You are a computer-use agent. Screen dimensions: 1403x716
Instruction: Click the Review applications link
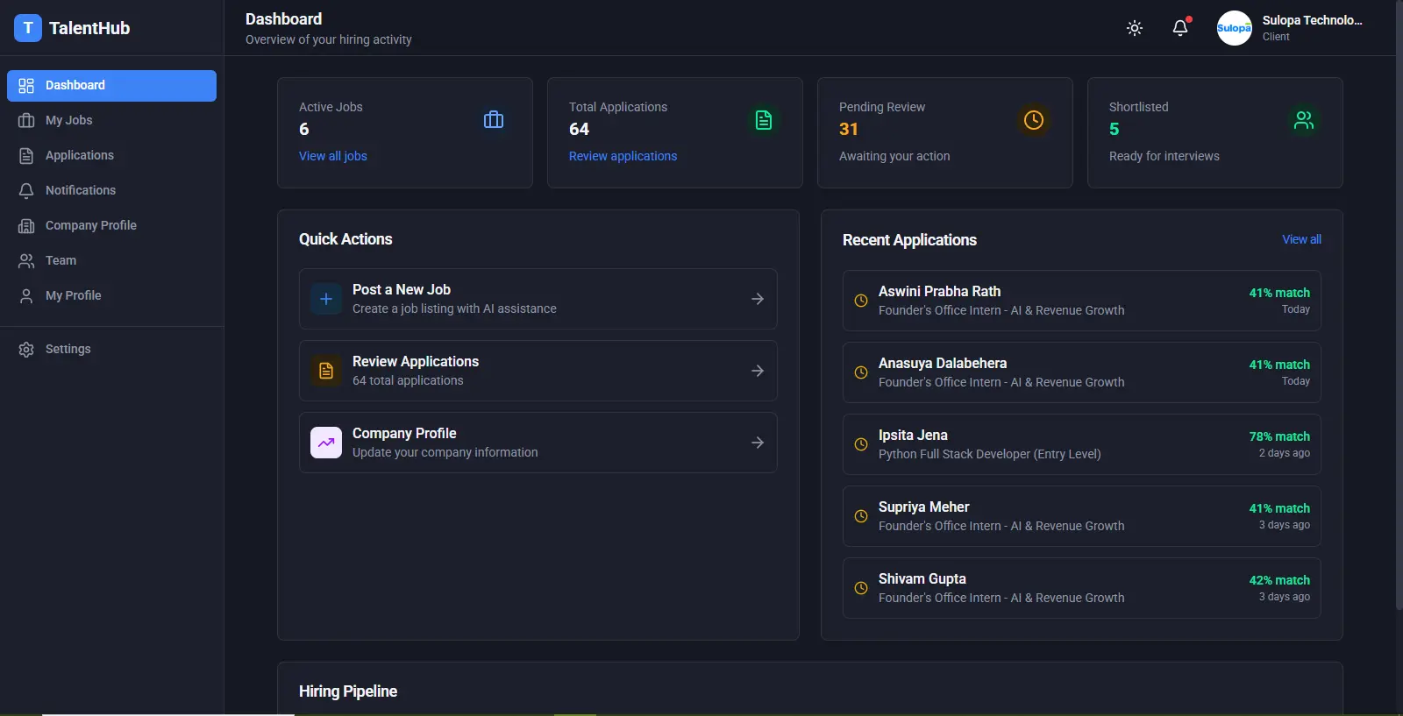click(x=623, y=156)
